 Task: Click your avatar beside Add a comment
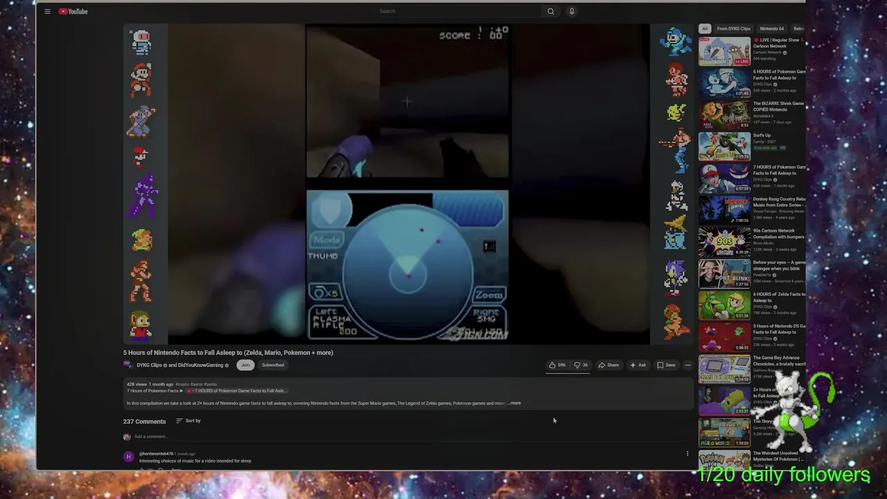(127, 437)
